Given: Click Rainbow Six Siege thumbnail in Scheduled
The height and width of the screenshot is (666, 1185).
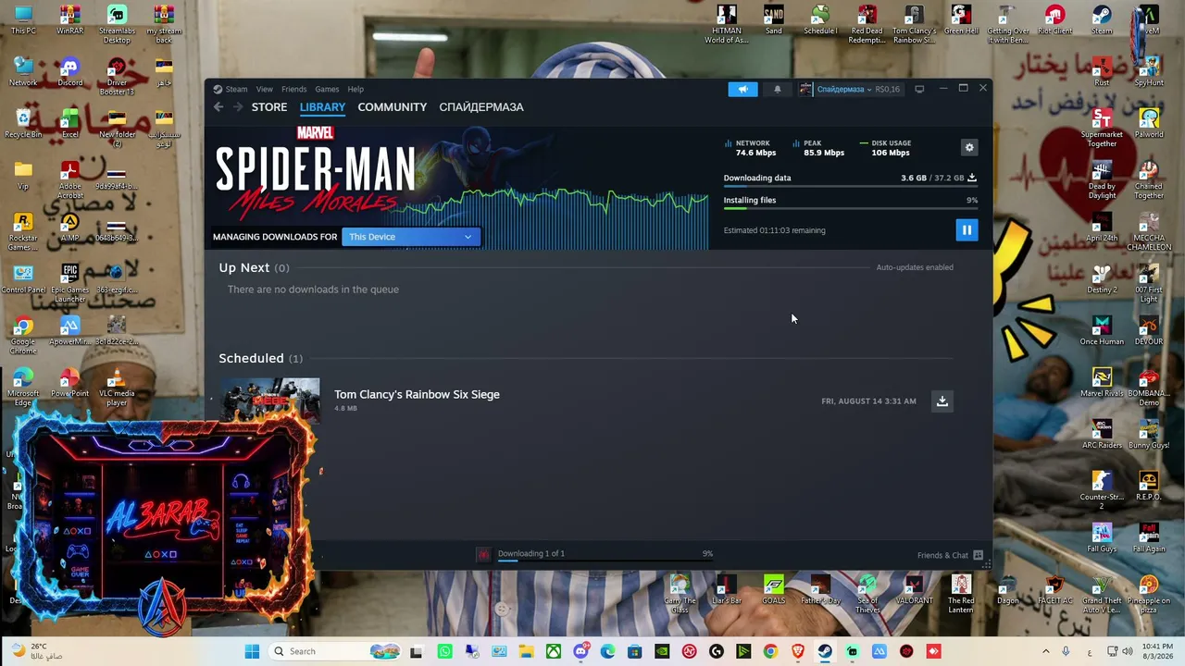Looking at the screenshot, I should tap(269, 401).
